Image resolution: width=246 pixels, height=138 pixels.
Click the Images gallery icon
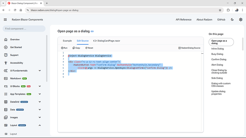click(6, 117)
